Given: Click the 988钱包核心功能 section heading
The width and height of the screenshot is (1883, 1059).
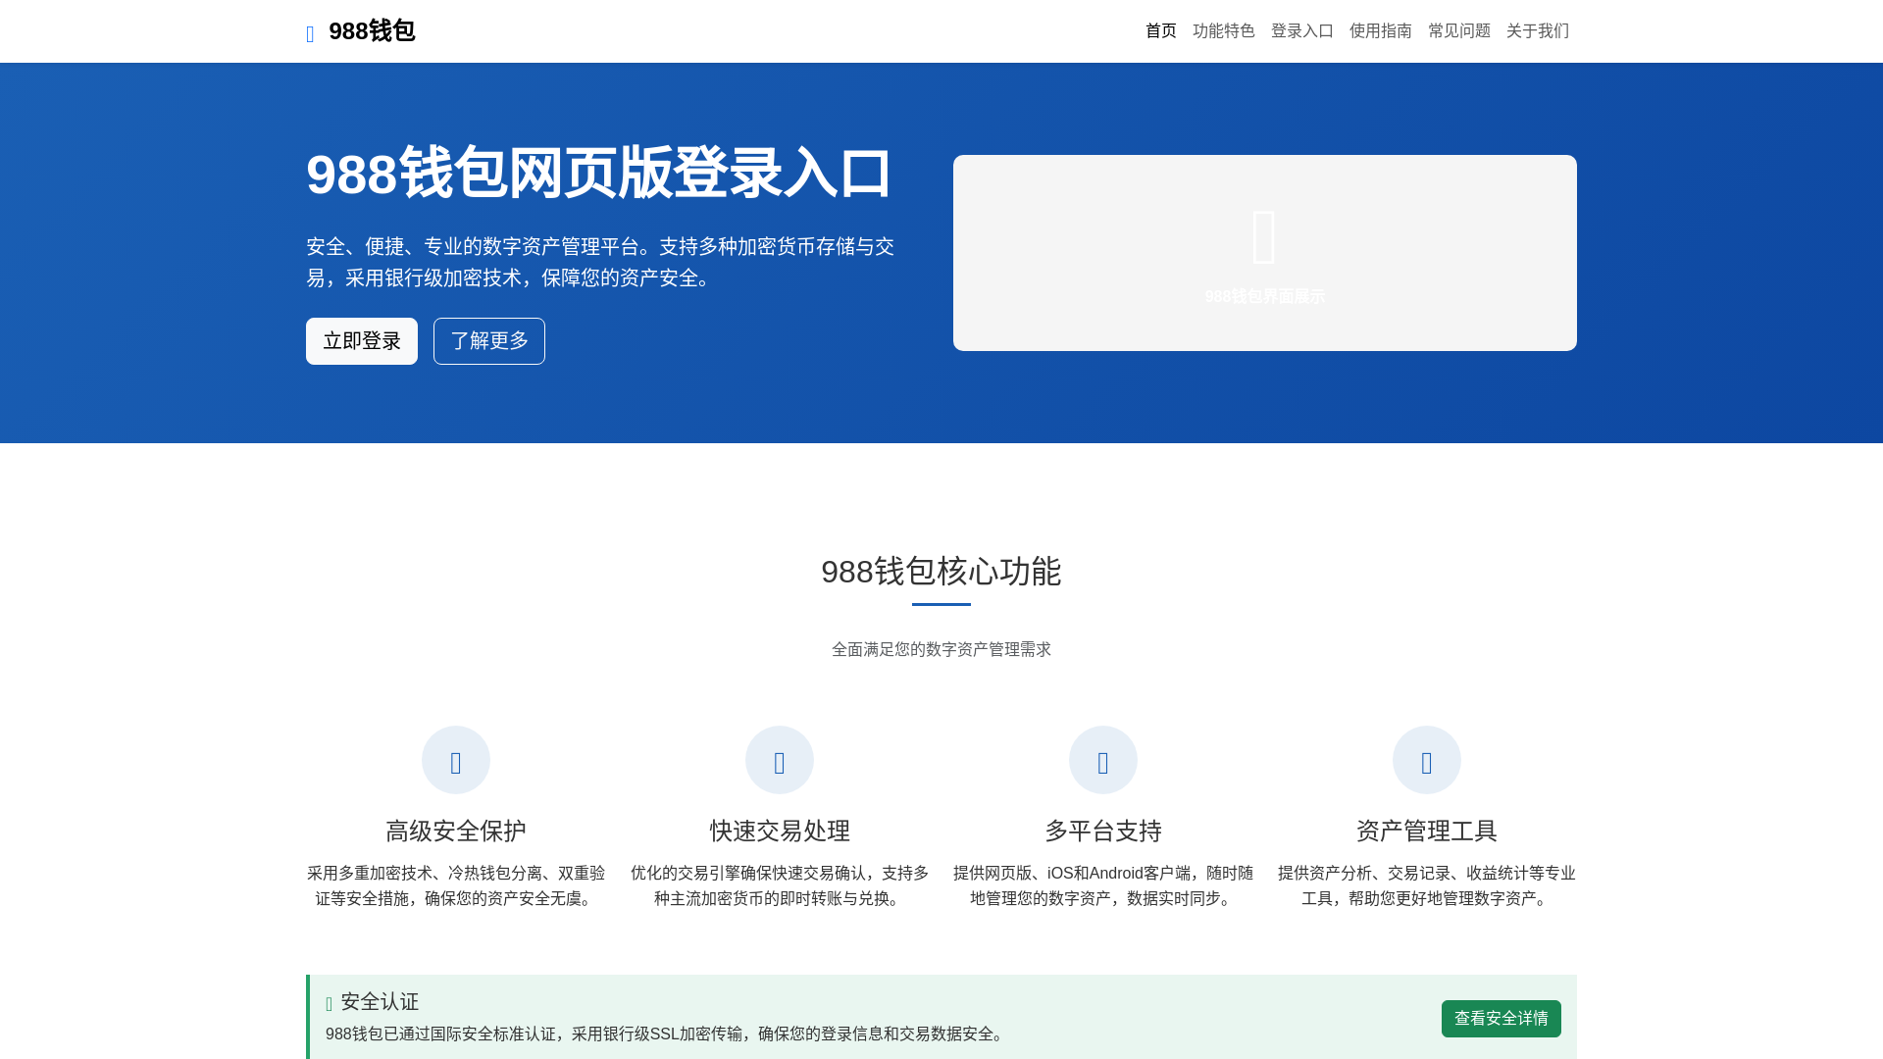Looking at the screenshot, I should [941, 572].
